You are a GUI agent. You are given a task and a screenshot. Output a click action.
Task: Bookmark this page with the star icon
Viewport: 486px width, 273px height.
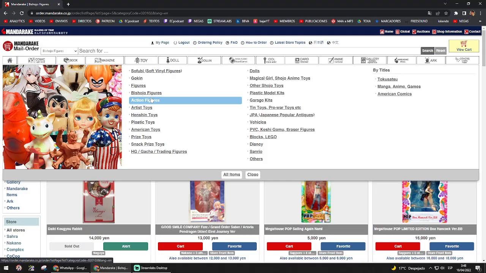[x=446, y=13]
